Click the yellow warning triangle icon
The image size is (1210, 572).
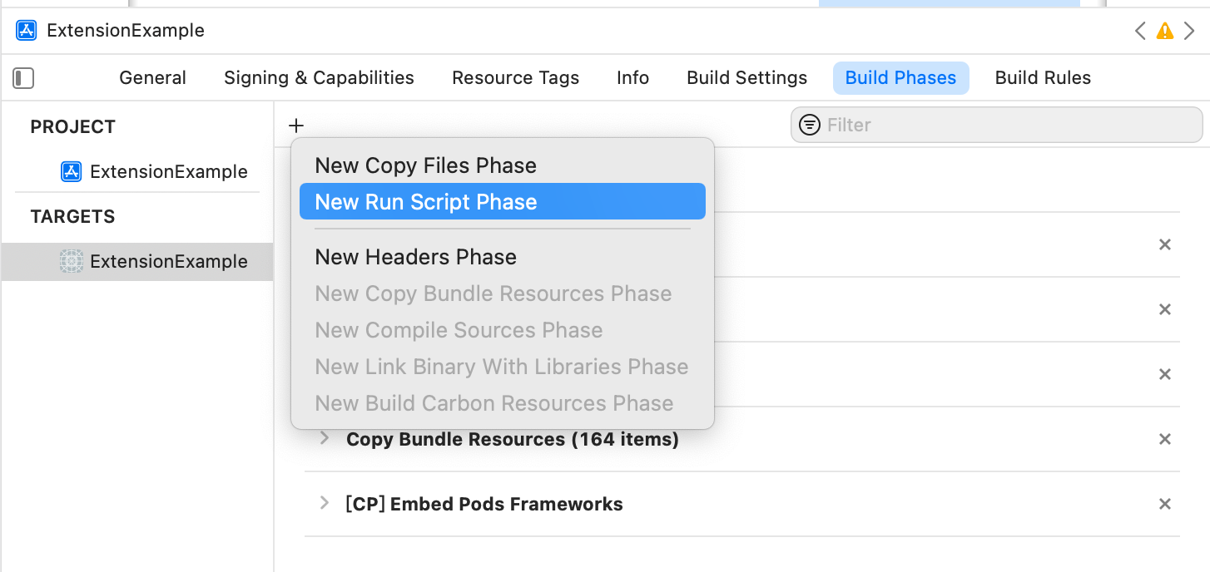[1165, 32]
